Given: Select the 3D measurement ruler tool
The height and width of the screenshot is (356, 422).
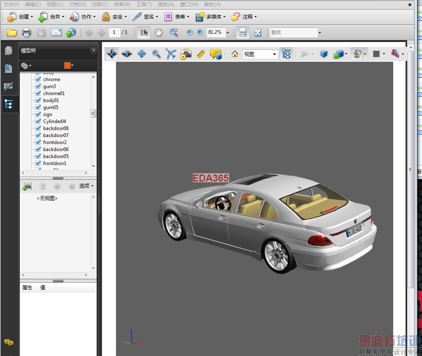Looking at the screenshot, I should [x=200, y=54].
